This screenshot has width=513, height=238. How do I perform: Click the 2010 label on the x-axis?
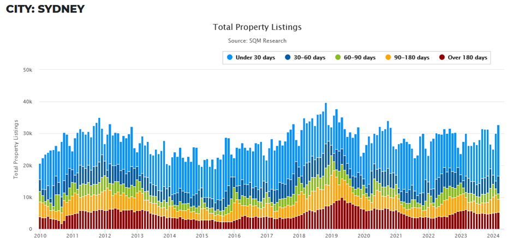pos(40,236)
